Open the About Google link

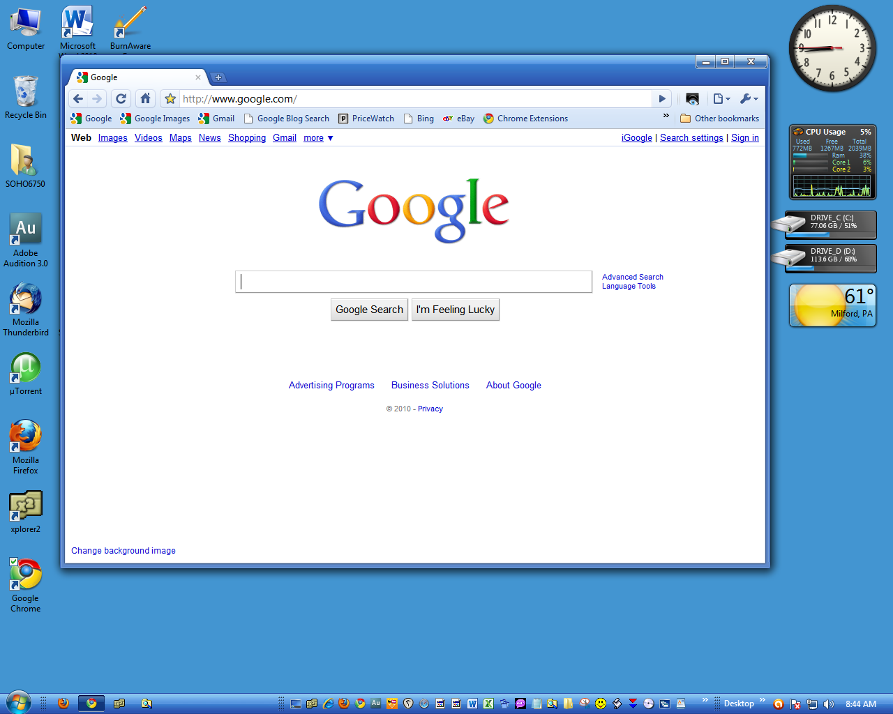tap(513, 386)
